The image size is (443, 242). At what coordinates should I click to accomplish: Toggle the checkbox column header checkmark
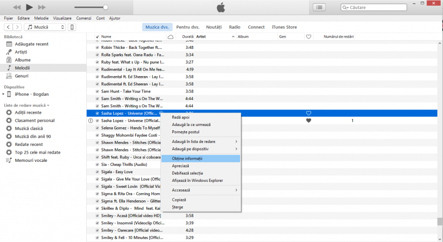(97, 37)
